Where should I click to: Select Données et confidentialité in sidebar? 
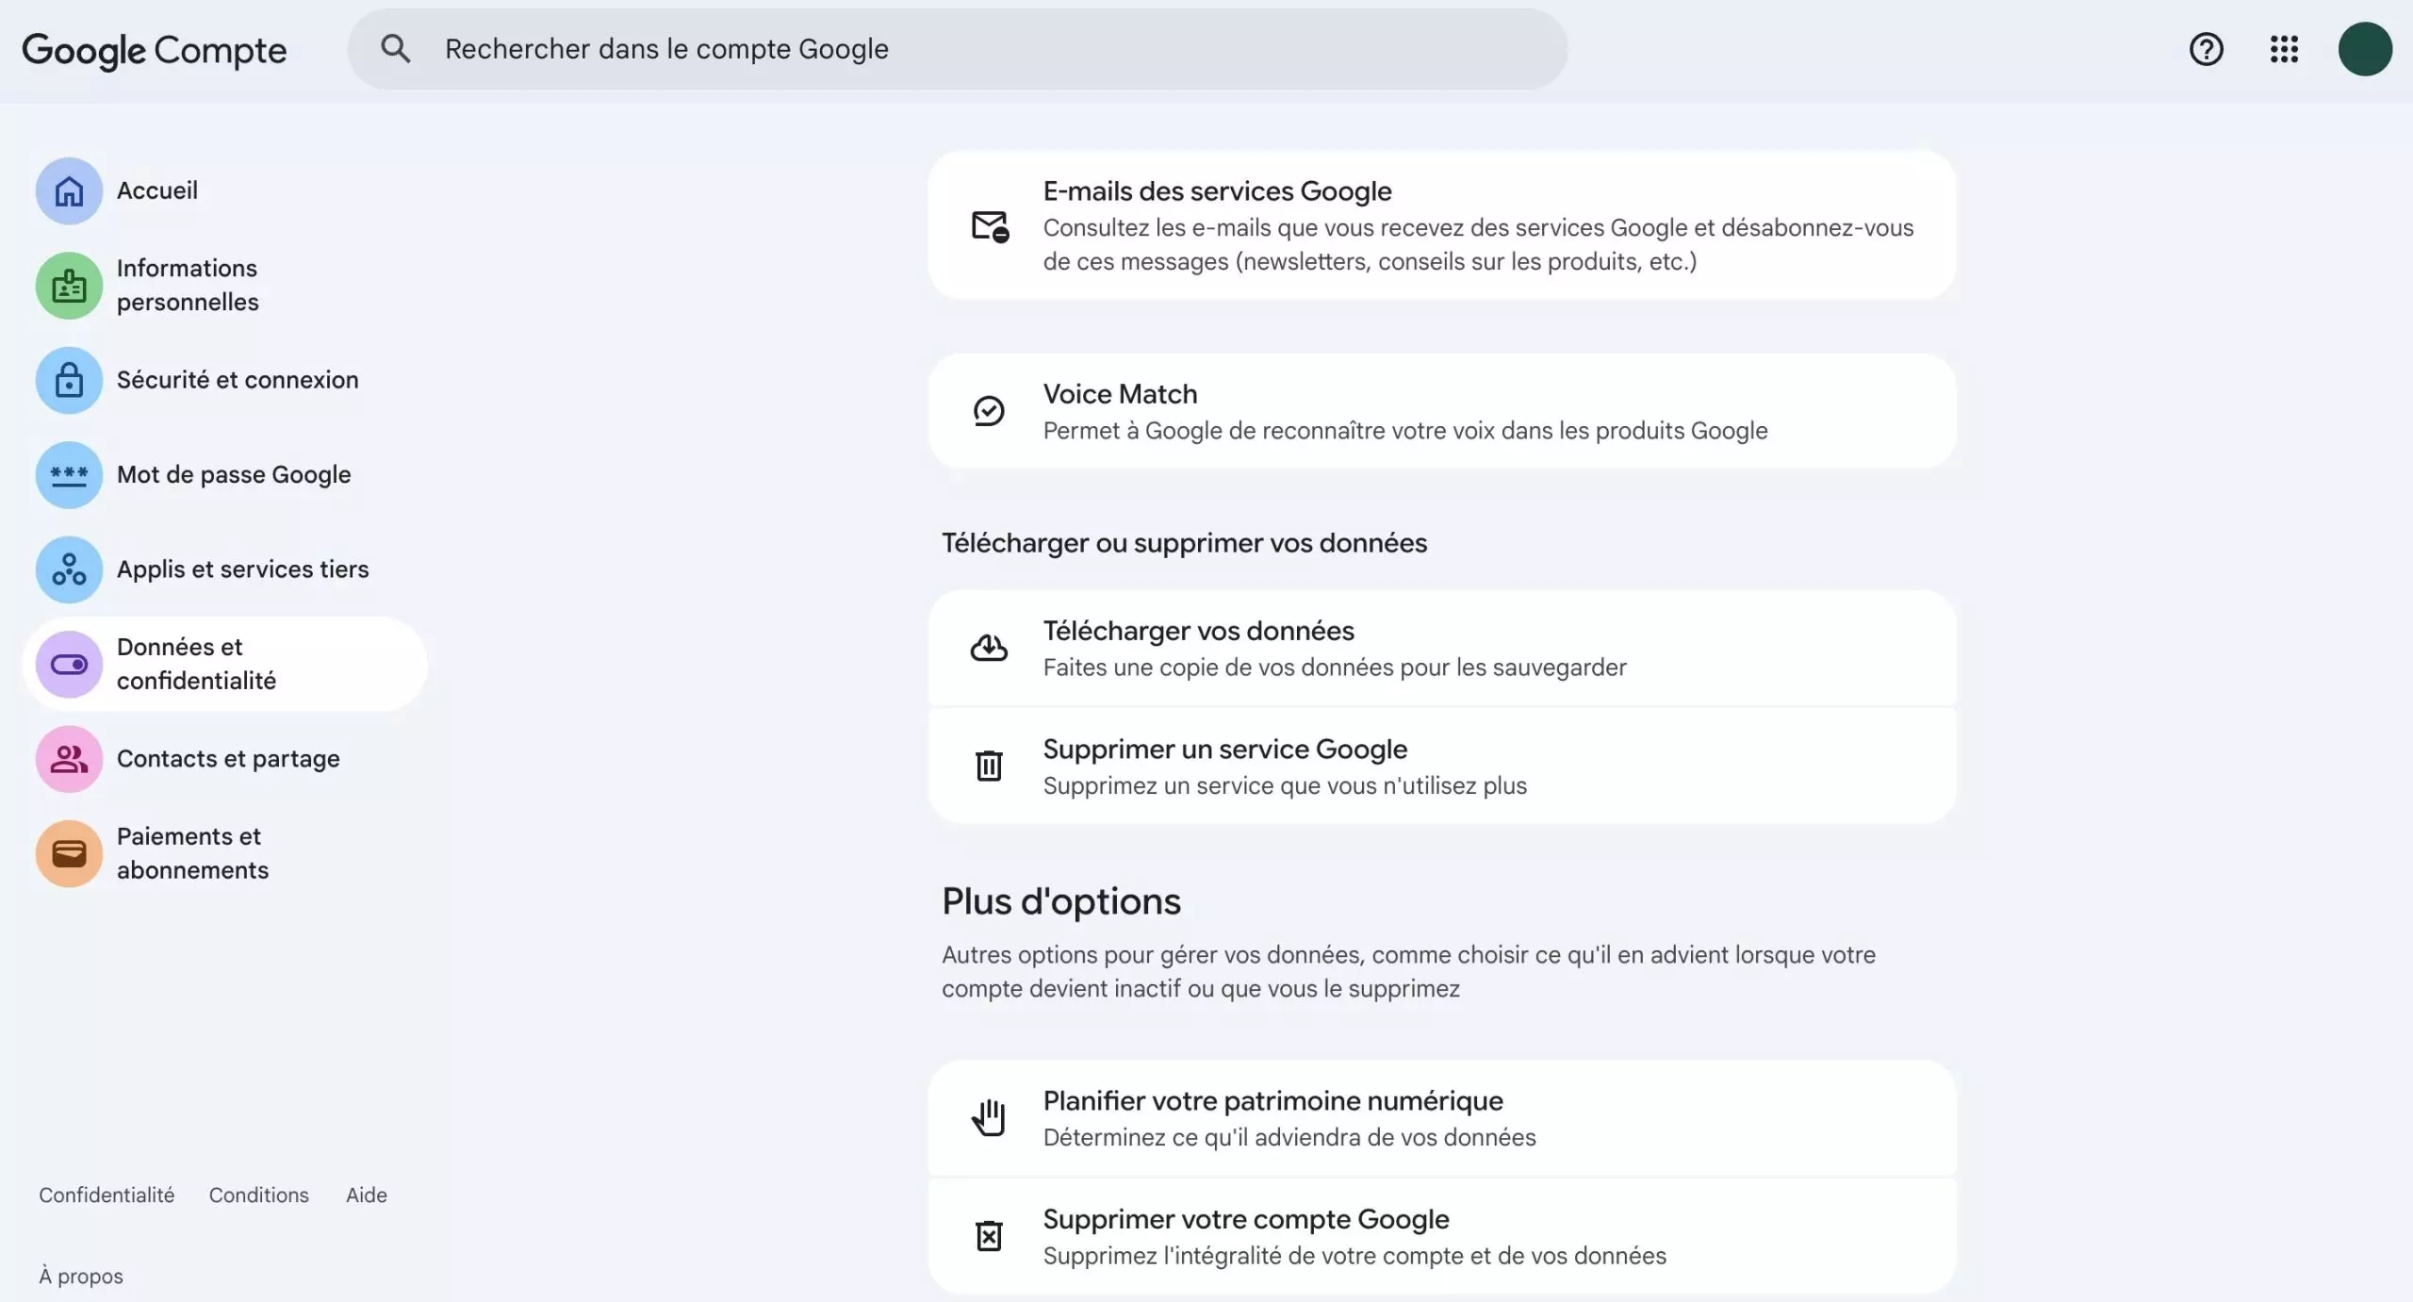(x=196, y=664)
